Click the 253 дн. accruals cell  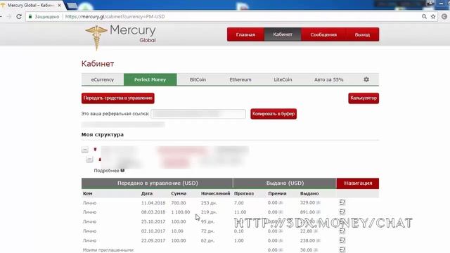point(209,203)
